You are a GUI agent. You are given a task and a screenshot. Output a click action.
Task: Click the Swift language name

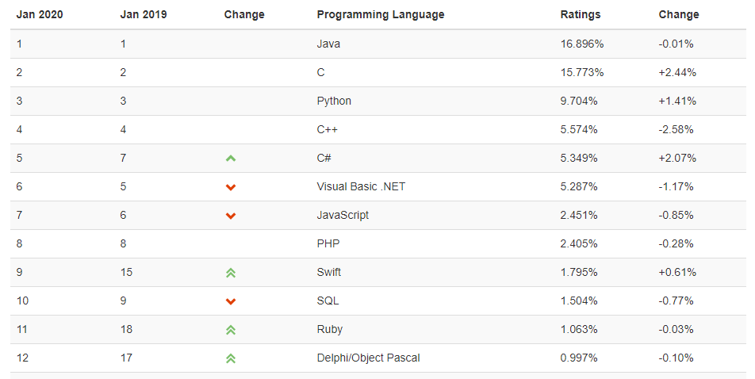tap(329, 272)
